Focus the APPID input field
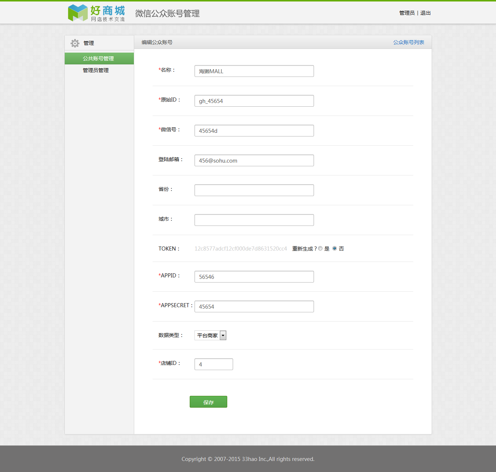The width and height of the screenshot is (496, 472). 254,277
